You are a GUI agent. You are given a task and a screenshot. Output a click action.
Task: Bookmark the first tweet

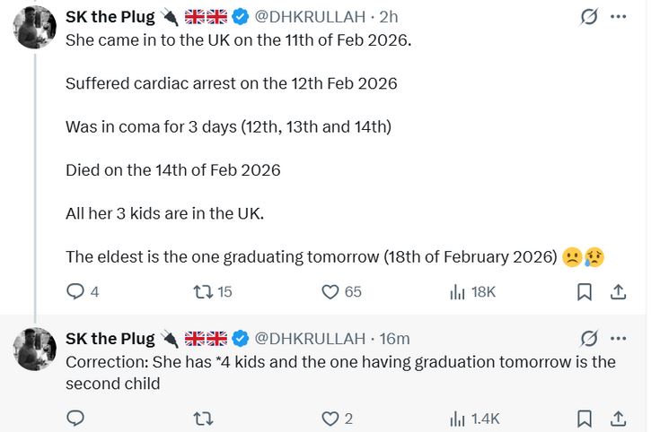pos(584,291)
